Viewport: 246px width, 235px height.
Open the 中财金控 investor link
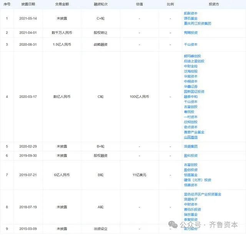pos(191,66)
